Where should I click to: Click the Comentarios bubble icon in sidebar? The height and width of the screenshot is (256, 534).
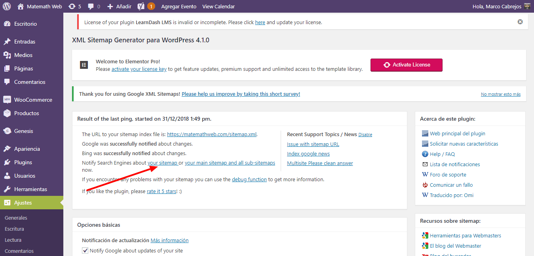click(7, 82)
